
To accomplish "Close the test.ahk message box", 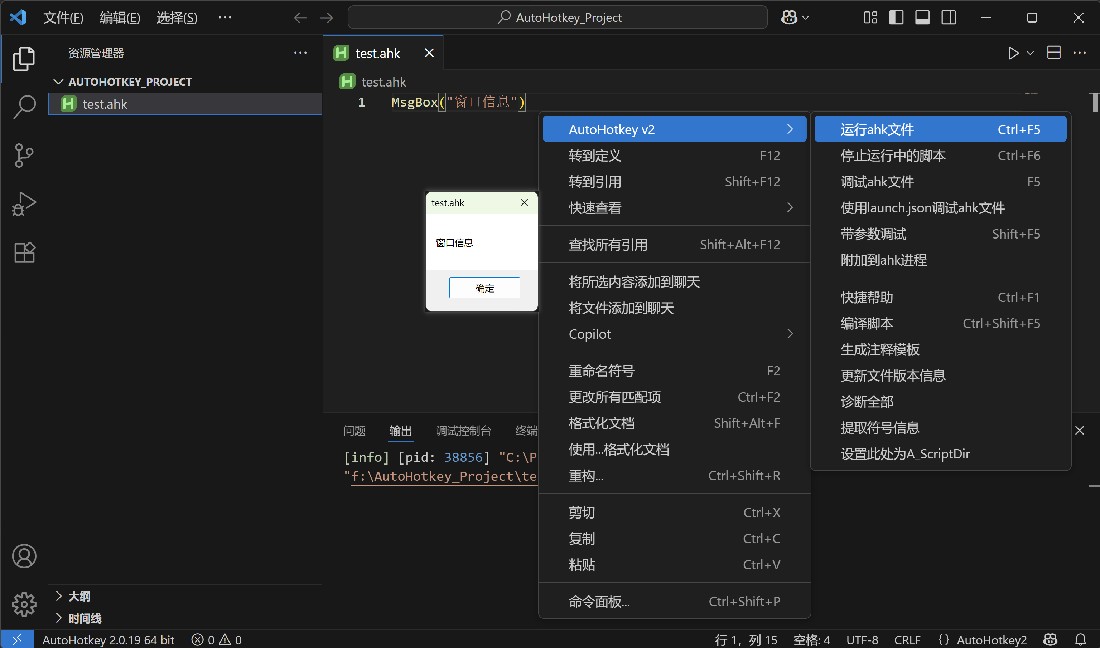I will 524,203.
